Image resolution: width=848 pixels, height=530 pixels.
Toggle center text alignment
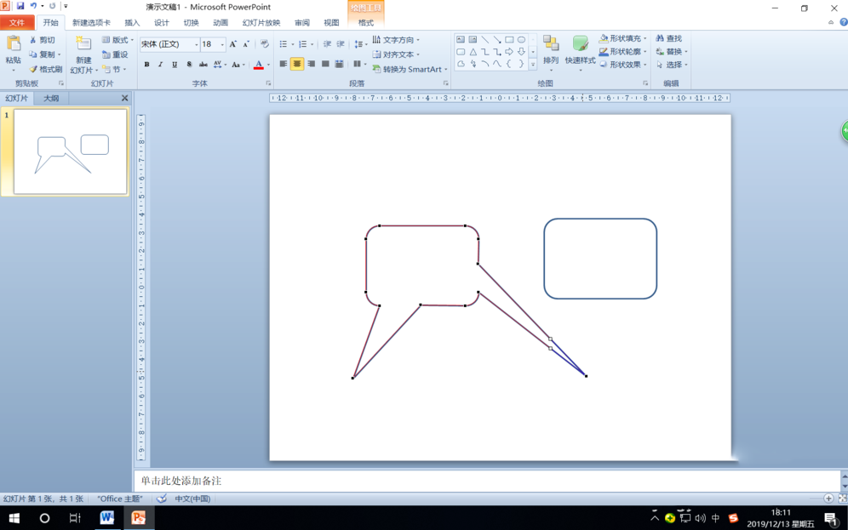pos(297,64)
